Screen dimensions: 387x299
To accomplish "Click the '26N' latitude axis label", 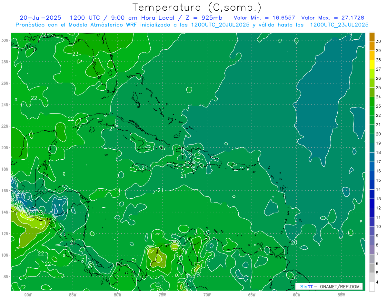I will click(x=5, y=83).
